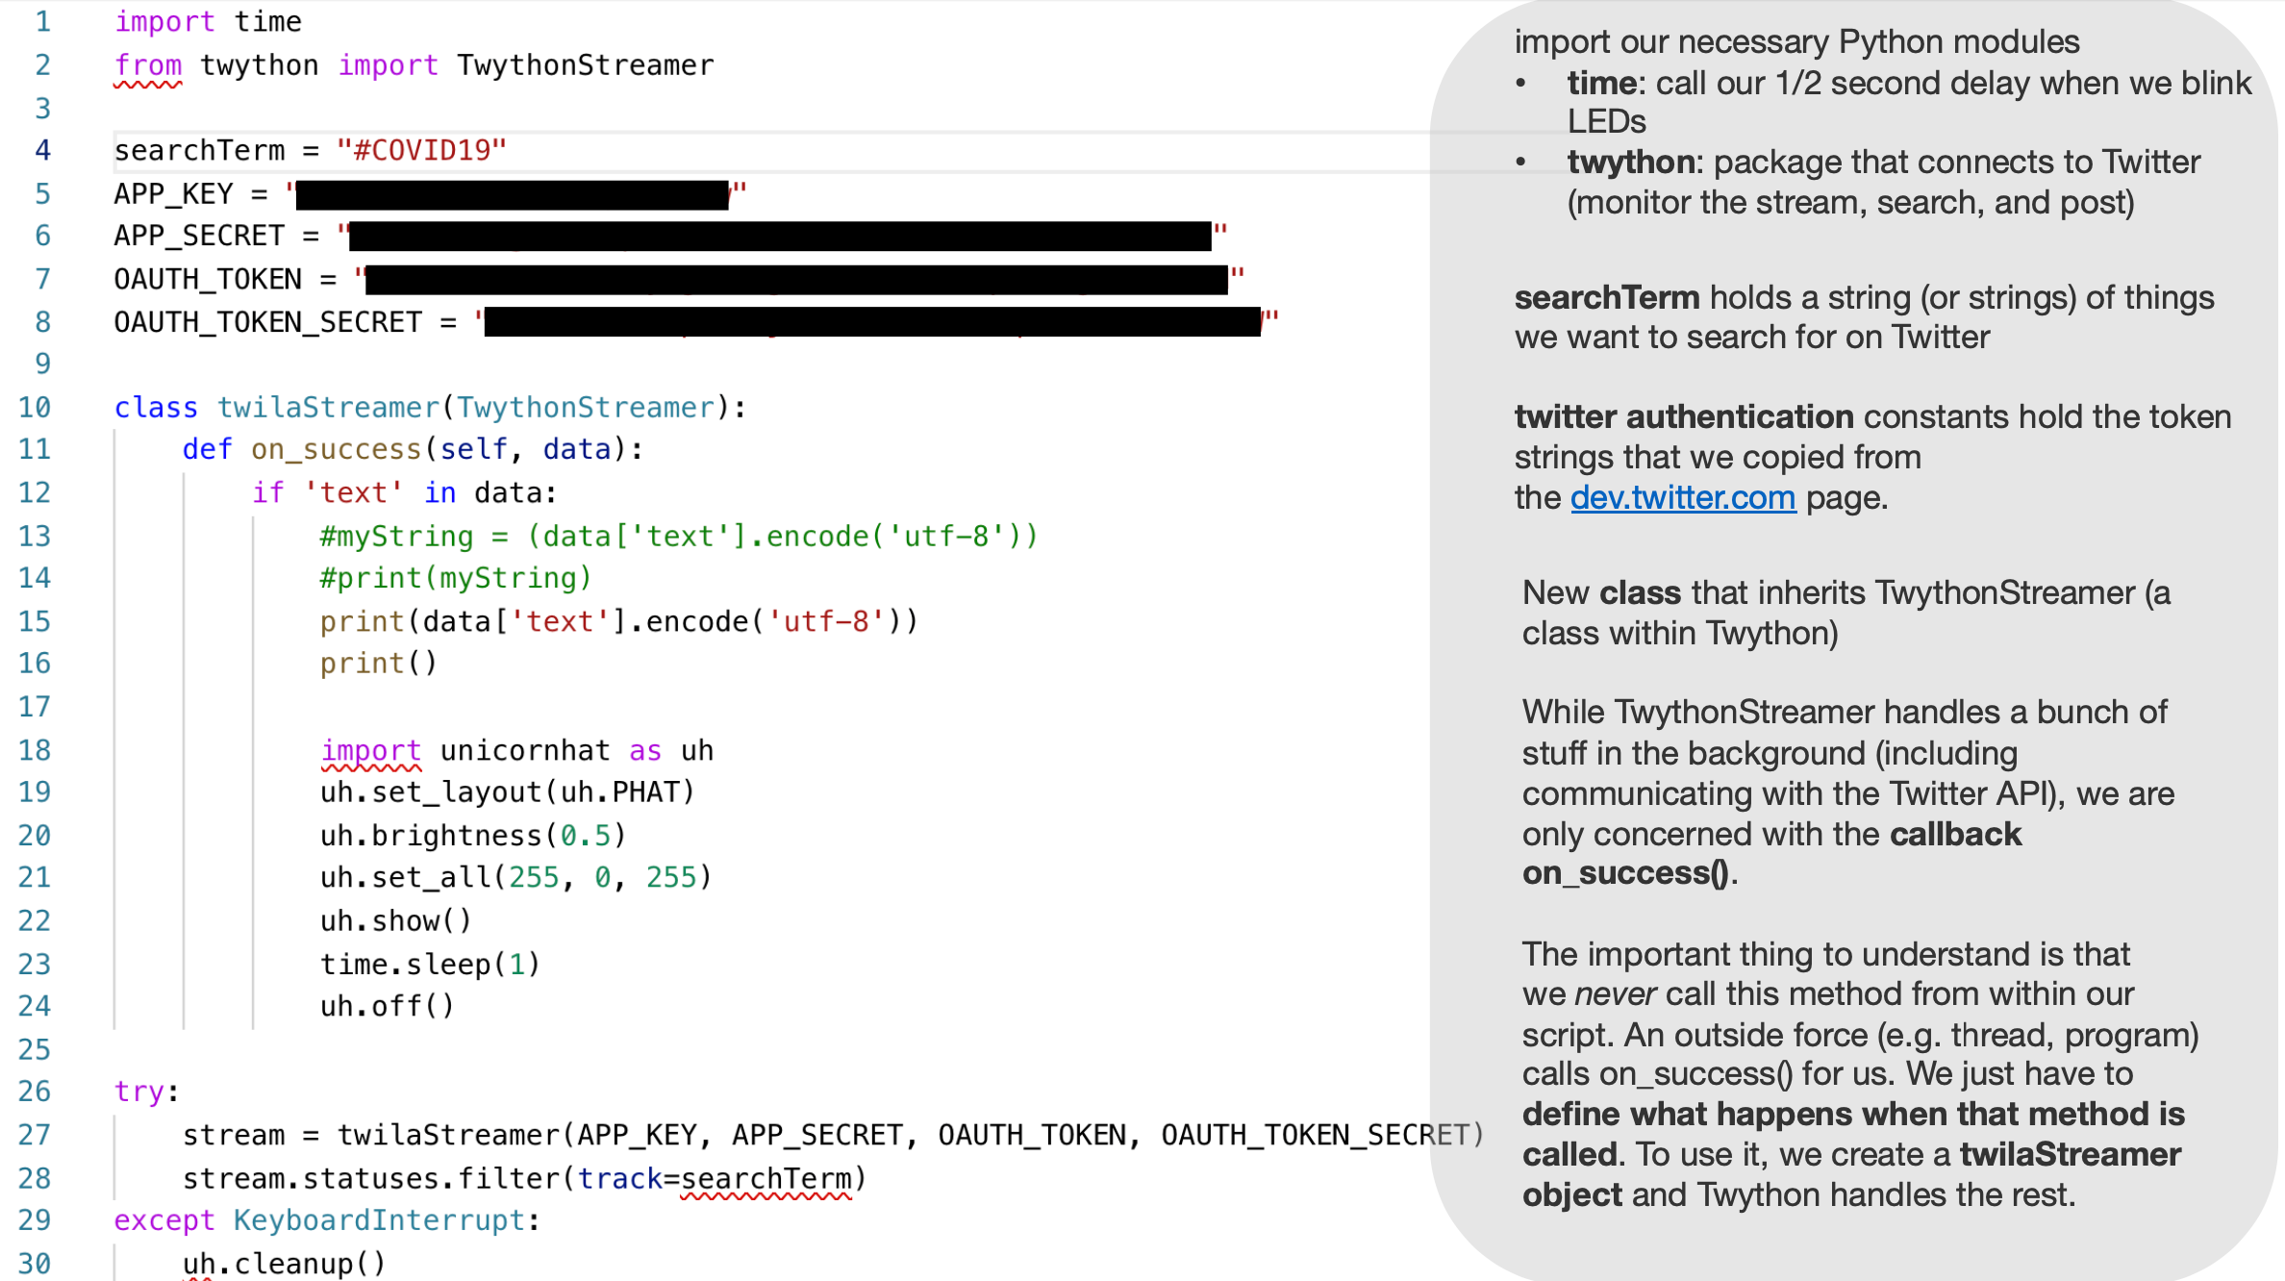Click the APP_KEY variable name on line 5
Viewport: 2285px width, 1281px height.
point(174,193)
